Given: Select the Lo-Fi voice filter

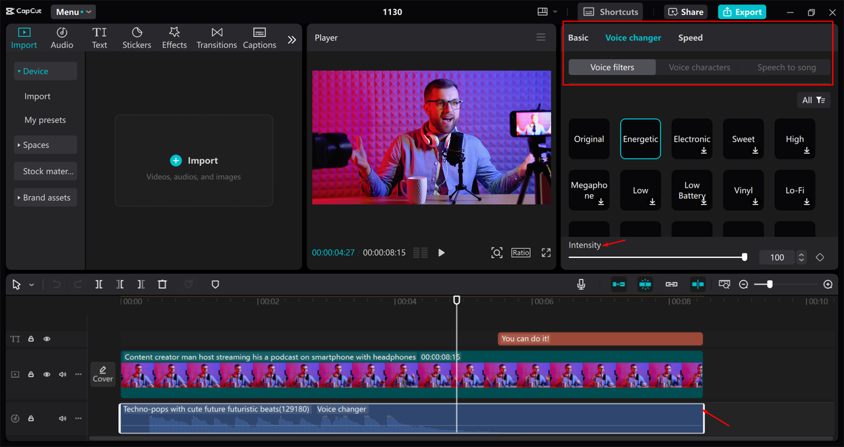Looking at the screenshot, I should 795,190.
